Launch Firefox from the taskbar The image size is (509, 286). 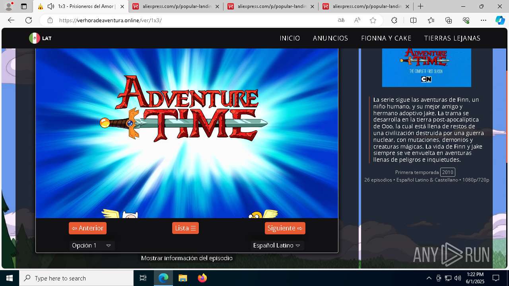click(x=202, y=278)
